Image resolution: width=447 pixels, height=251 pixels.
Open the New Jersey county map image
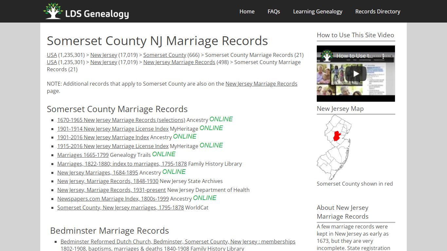pos(334,147)
